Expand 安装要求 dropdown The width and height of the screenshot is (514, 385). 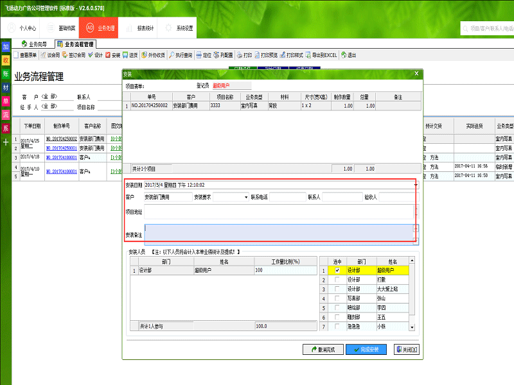(x=246, y=198)
